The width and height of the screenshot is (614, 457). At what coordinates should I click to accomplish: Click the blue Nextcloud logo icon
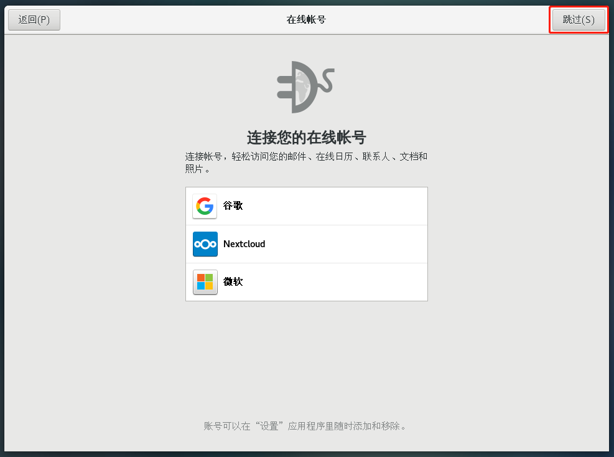[205, 244]
